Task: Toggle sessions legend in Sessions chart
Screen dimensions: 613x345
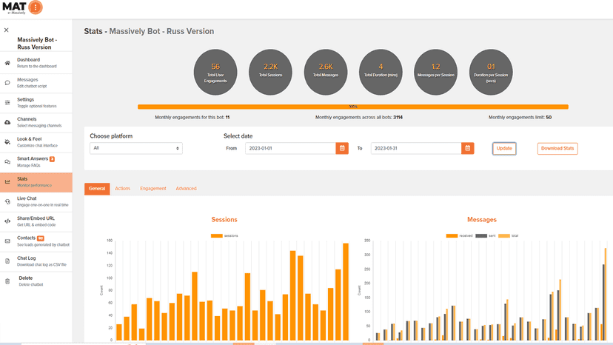Action: point(224,235)
